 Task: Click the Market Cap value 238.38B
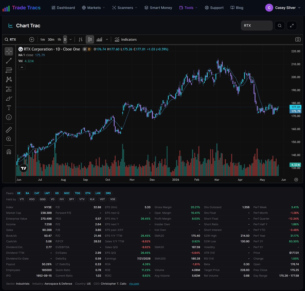pyautogui.click(x=46, y=213)
